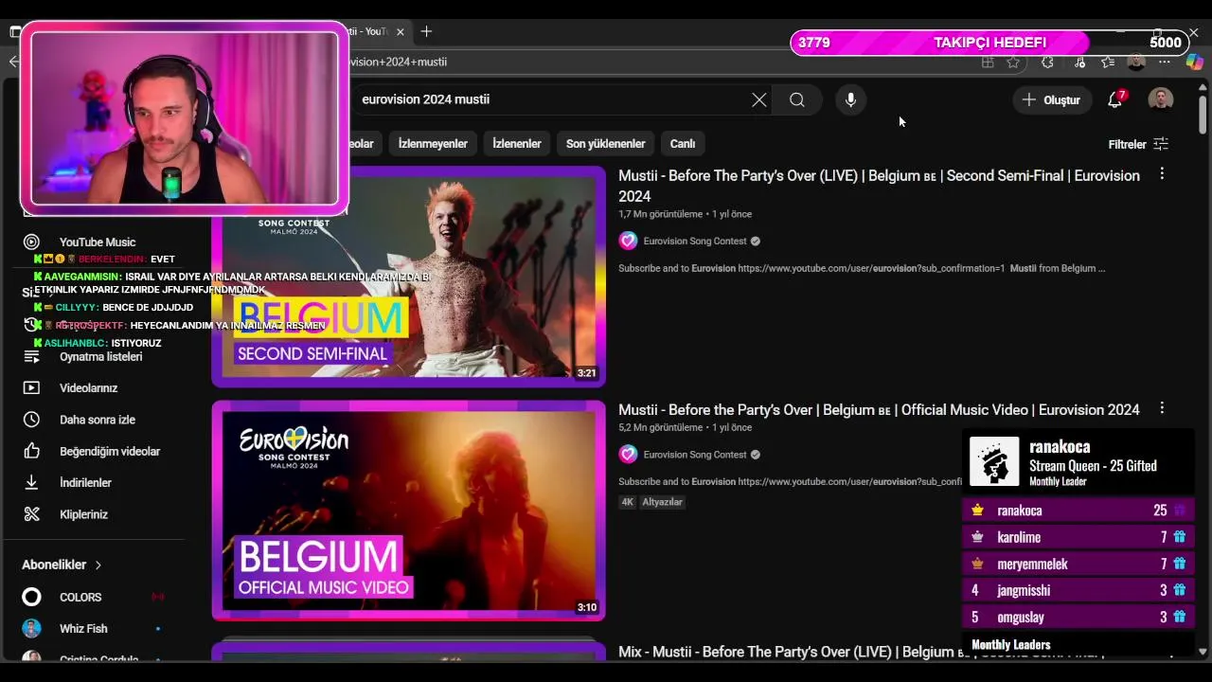Open the Belgium Official Music Video thumbnail
The width and height of the screenshot is (1212, 682).
(x=408, y=510)
